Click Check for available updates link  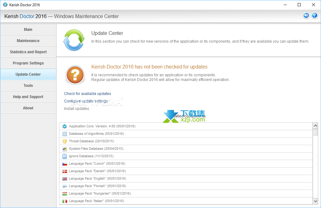coord(87,94)
